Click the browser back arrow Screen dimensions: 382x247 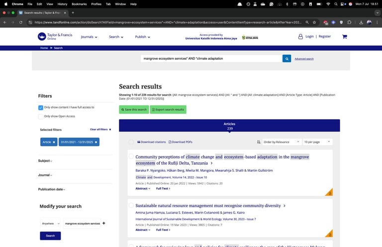coord(5,22)
